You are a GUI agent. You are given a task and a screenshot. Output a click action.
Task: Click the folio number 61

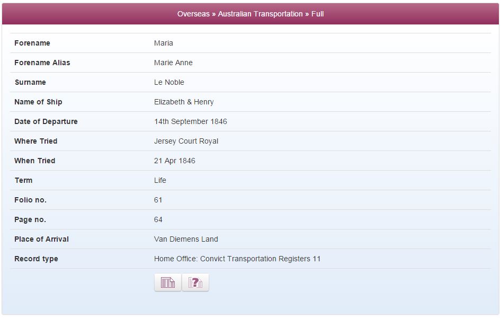158,200
